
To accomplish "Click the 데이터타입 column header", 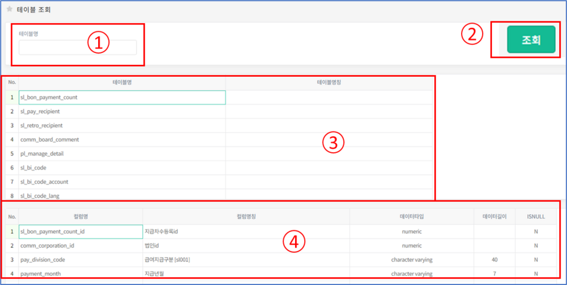I will pos(412,217).
